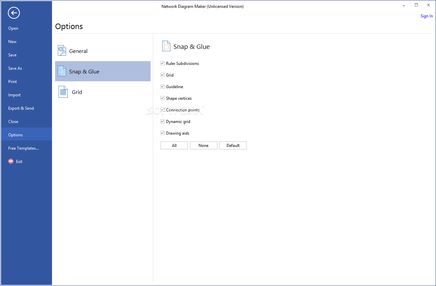Toggle the Grid snap checkbox

[x=163, y=75]
